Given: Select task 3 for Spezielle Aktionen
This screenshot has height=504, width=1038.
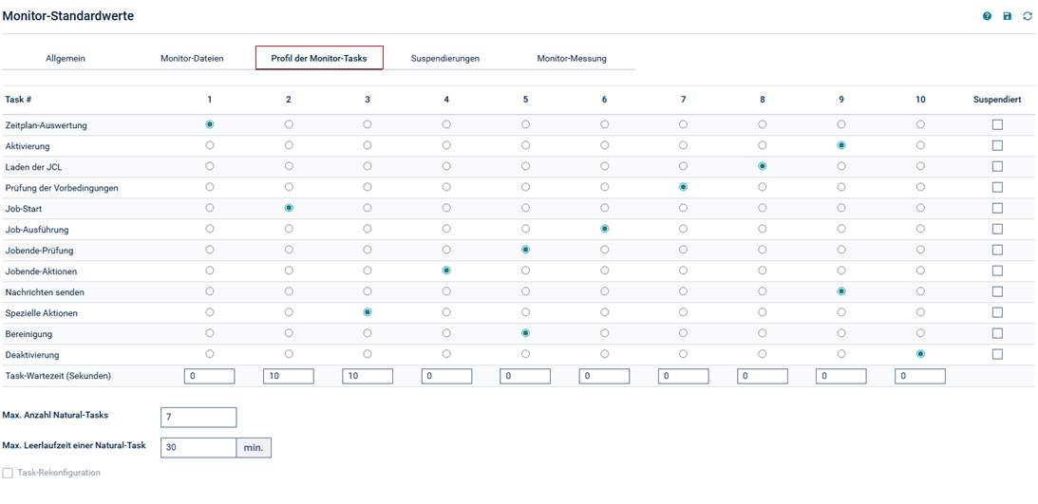Looking at the screenshot, I should coord(368,311).
